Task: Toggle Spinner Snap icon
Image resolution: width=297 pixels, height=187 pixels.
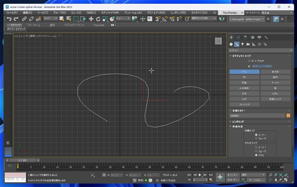Action: 179,19
